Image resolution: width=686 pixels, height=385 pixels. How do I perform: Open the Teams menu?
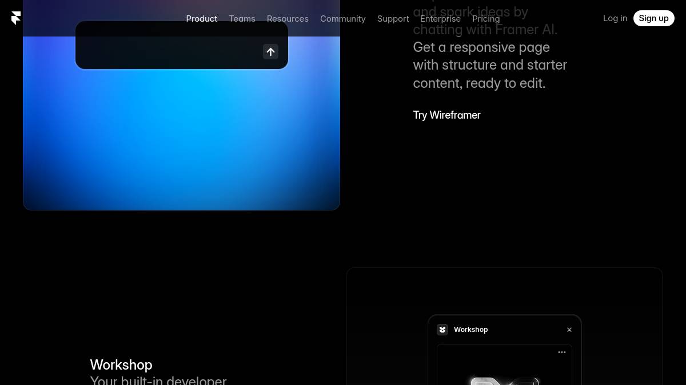tap(242, 19)
